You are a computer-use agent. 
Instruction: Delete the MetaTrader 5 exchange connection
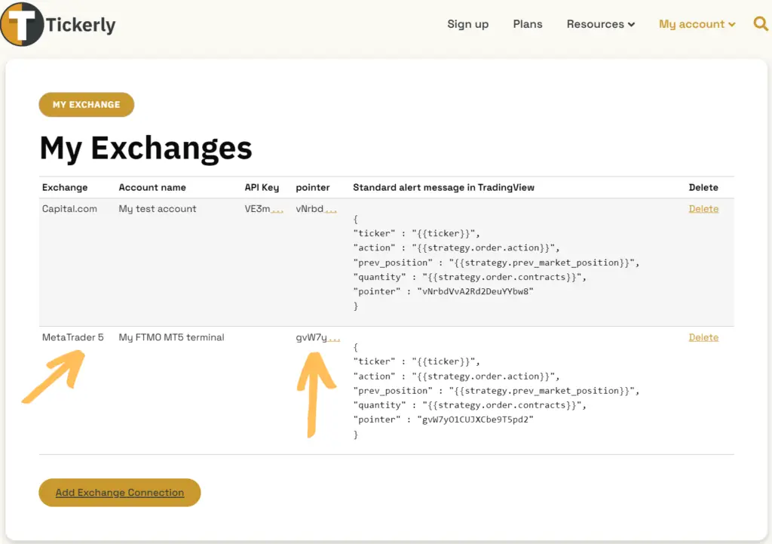(x=703, y=337)
